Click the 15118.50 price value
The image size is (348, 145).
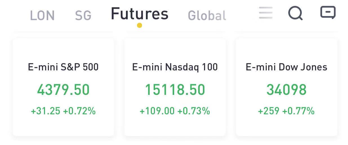175,90
